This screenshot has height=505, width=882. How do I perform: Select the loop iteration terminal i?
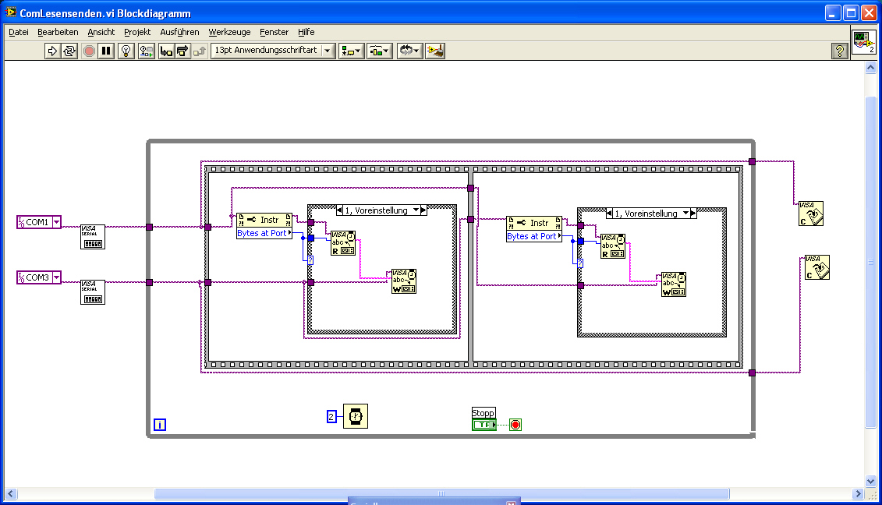pyautogui.click(x=160, y=426)
